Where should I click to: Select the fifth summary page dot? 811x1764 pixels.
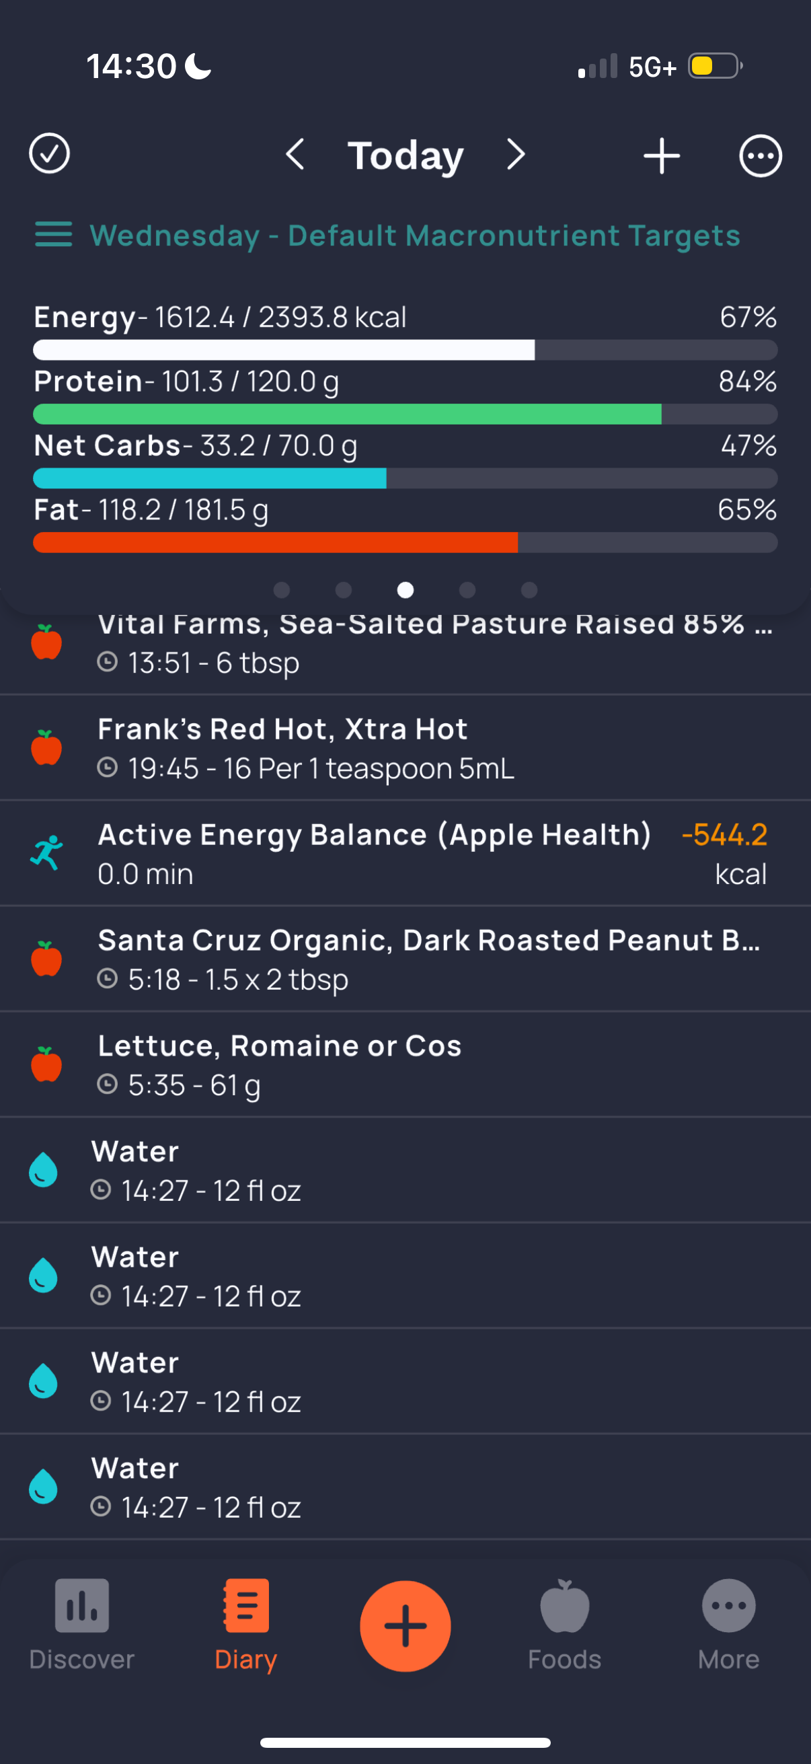(x=529, y=589)
